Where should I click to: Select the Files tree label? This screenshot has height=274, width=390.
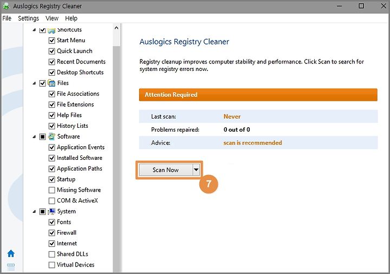pyautogui.click(x=63, y=83)
